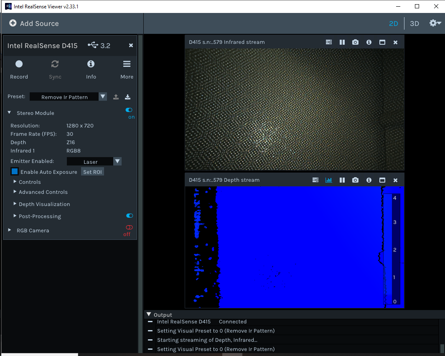Viewport: 445px width, 356px height.
Task: Expand Depth Visualization section
Action: coord(15,204)
